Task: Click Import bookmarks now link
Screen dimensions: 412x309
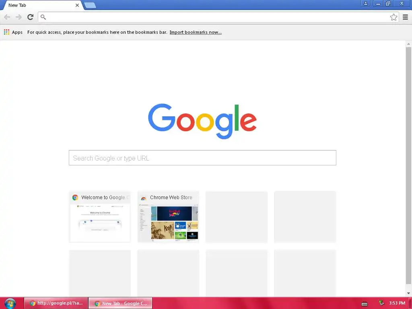Action: (x=196, y=32)
